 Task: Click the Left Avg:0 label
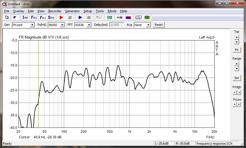(x=207, y=37)
